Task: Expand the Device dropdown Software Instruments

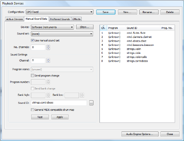Action: pos(52,27)
